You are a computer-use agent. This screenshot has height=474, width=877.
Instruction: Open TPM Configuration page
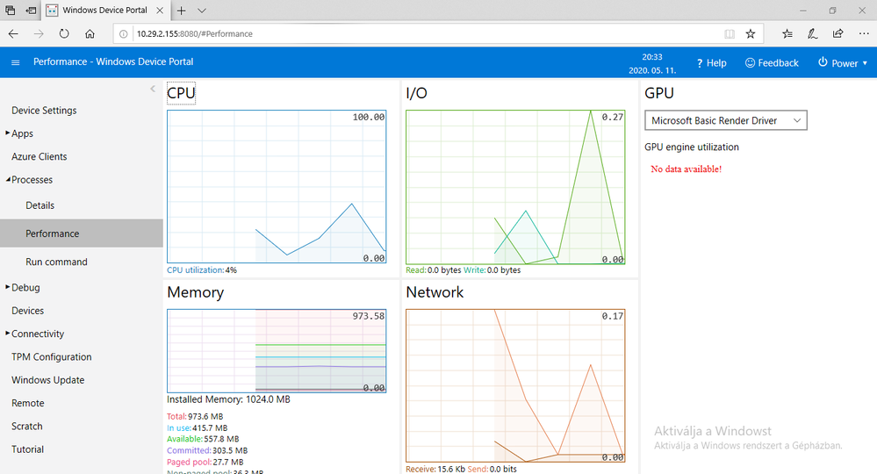52,357
